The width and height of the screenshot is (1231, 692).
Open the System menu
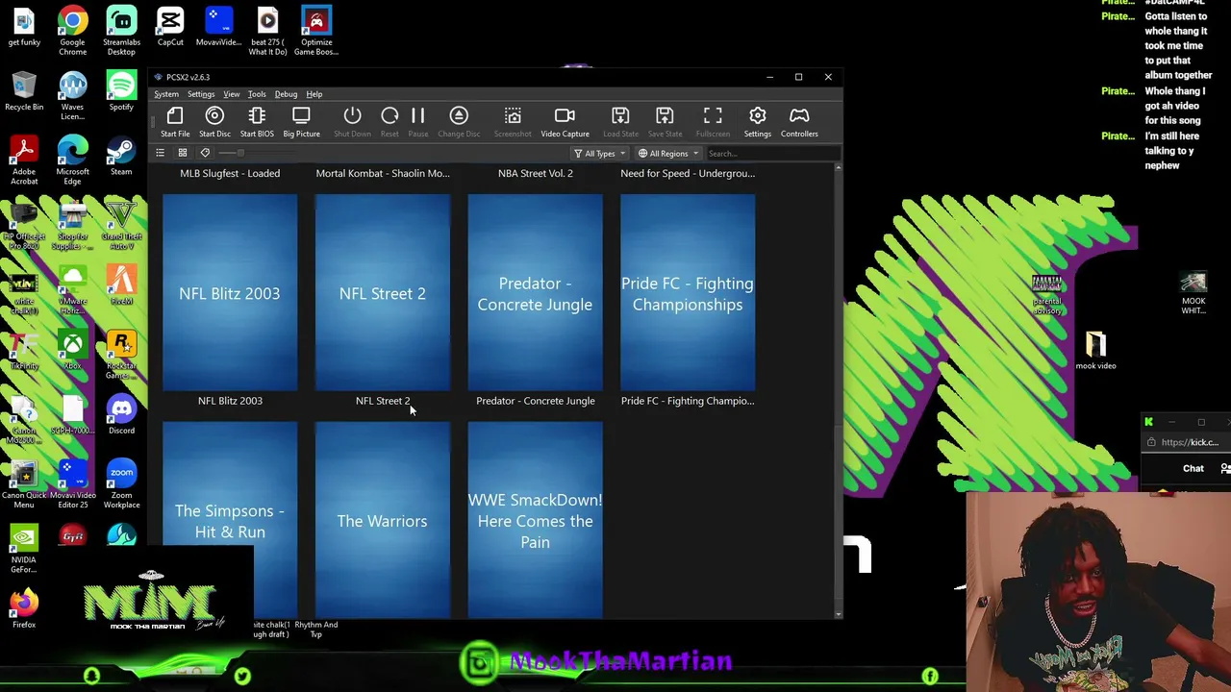pyautogui.click(x=166, y=94)
